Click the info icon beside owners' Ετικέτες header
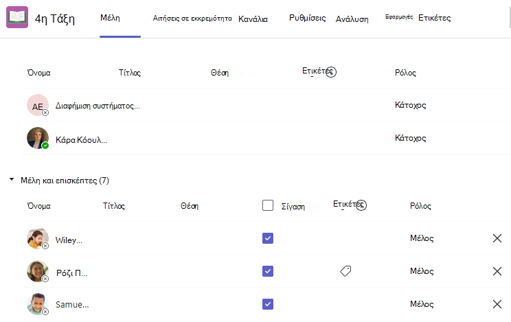The image size is (511, 322). point(331,71)
